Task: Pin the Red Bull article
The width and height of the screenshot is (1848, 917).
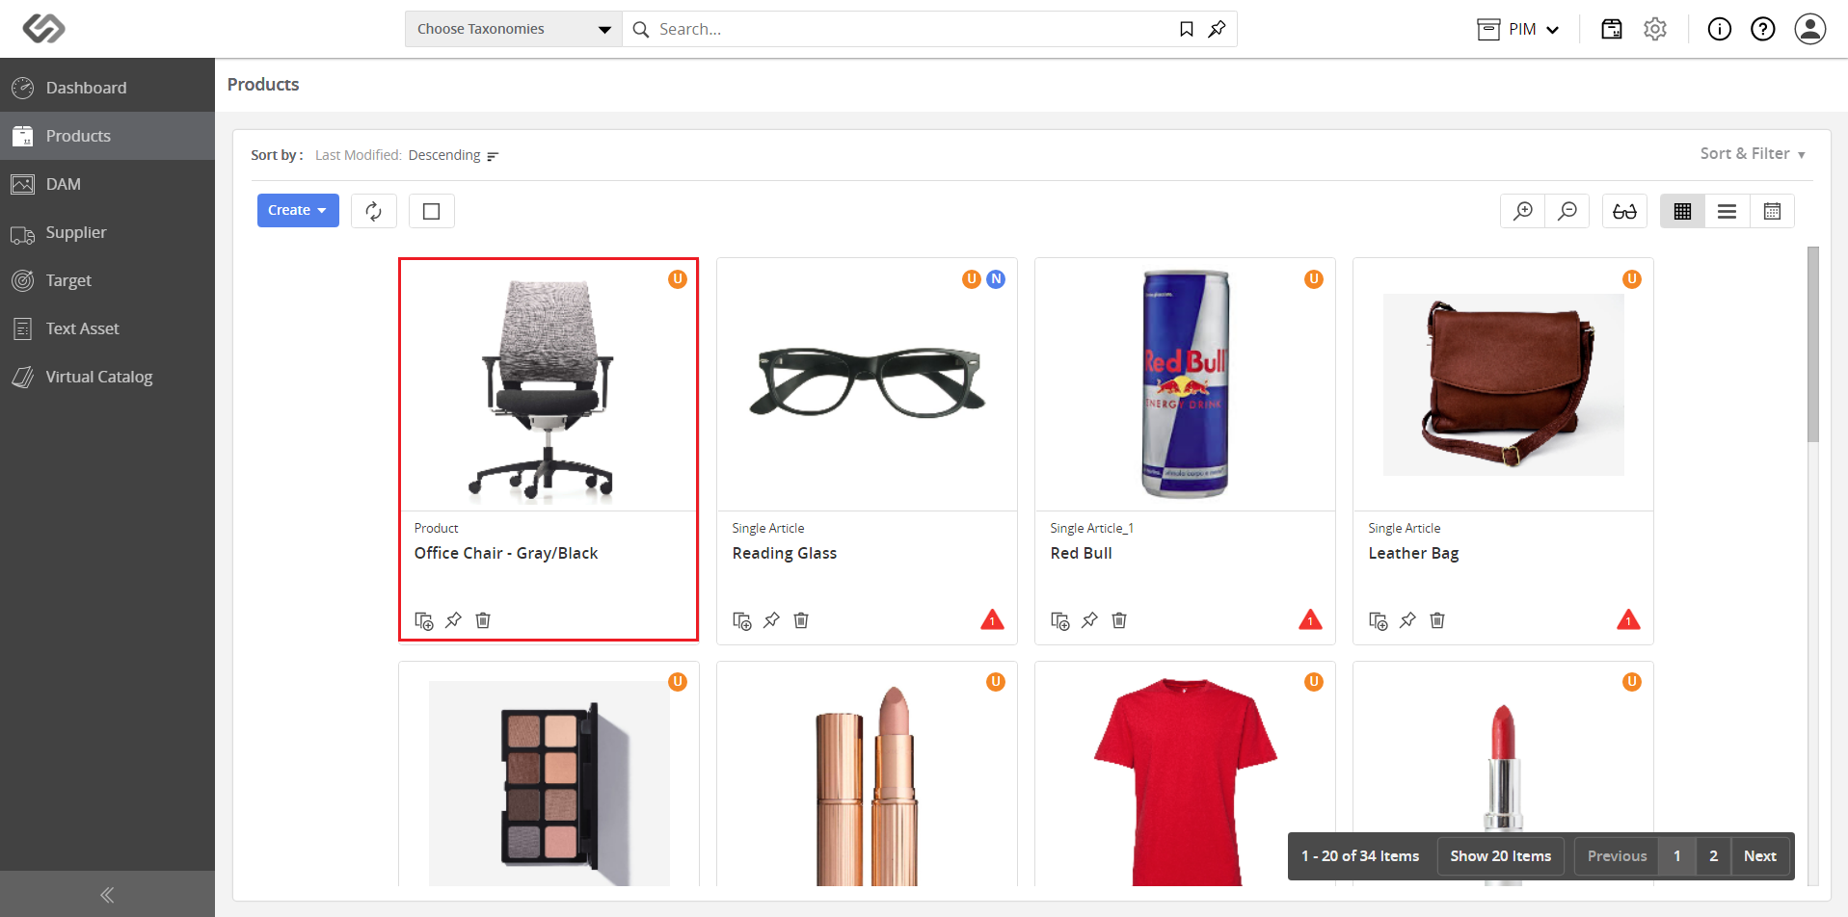Action: tap(1089, 620)
